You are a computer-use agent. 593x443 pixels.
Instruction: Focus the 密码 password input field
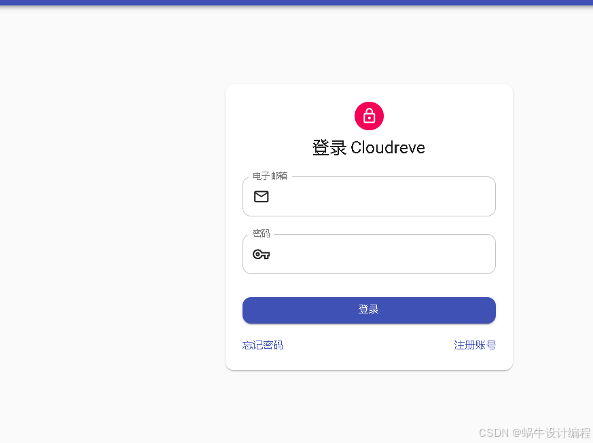(369, 254)
